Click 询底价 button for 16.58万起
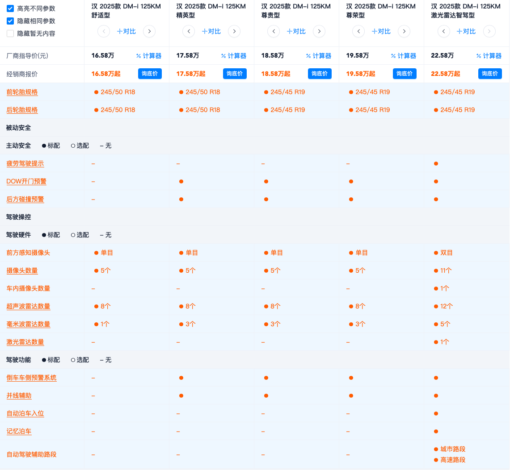Image resolution: width=510 pixels, height=470 pixels. 150,74
